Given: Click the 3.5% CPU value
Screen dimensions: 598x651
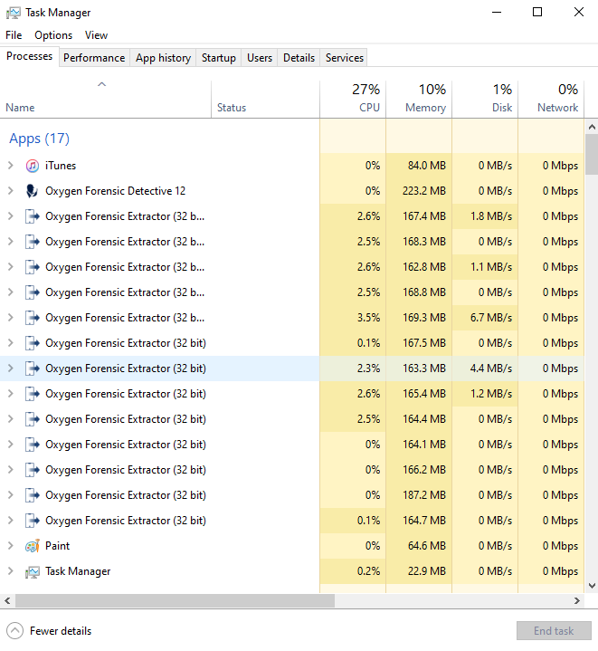Looking at the screenshot, I should (x=369, y=318).
